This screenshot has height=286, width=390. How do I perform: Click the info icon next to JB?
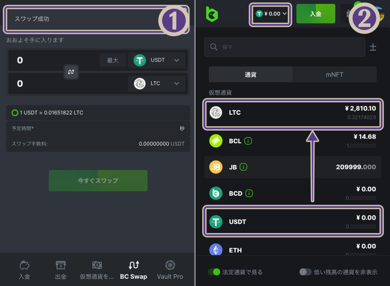tap(243, 167)
